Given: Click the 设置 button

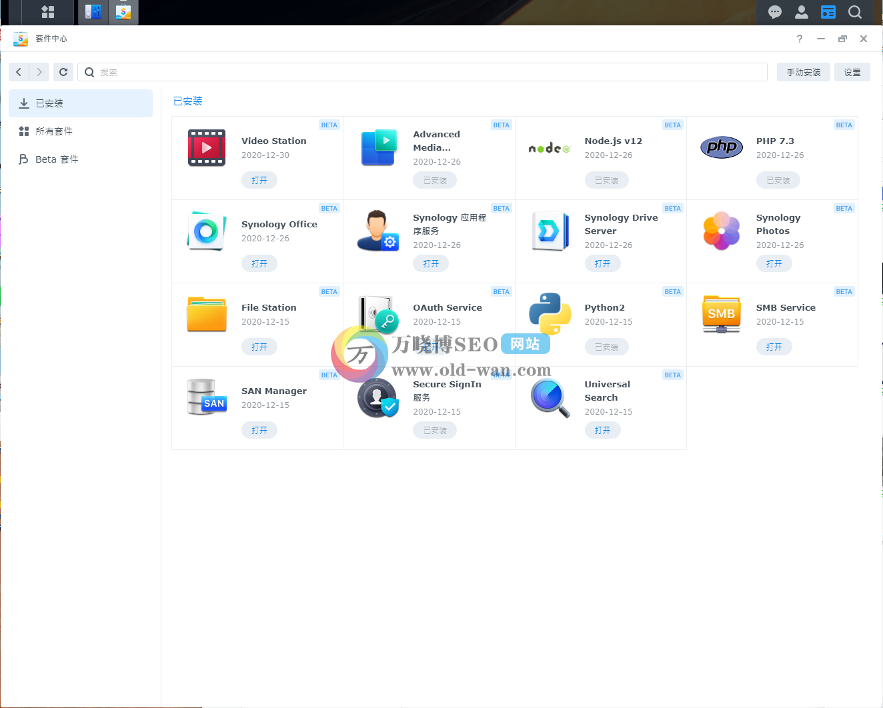Looking at the screenshot, I should click(852, 72).
